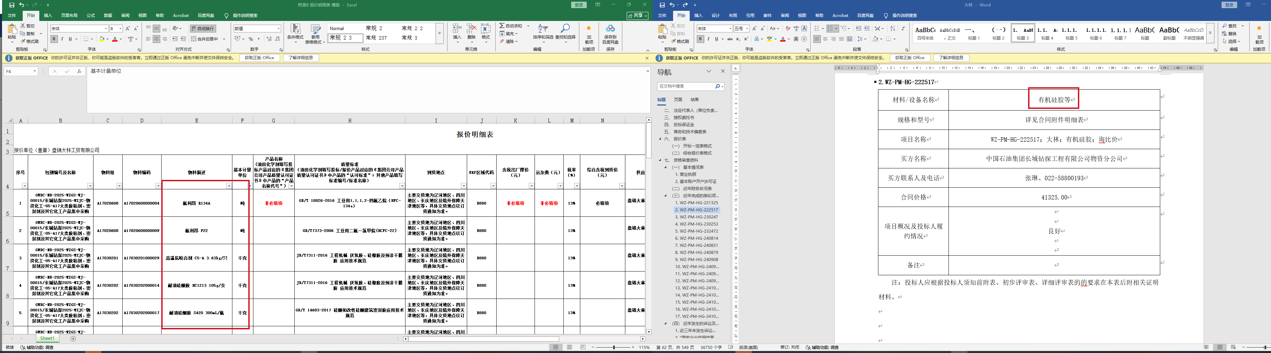
Task: Click 了解详细信息 button in Excel banner
Action: (301, 58)
